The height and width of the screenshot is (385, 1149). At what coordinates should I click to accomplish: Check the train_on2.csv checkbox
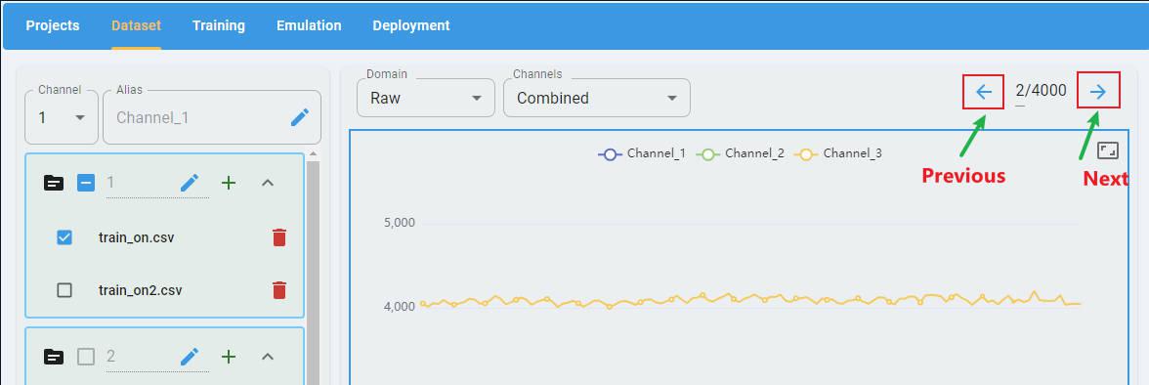[64, 290]
